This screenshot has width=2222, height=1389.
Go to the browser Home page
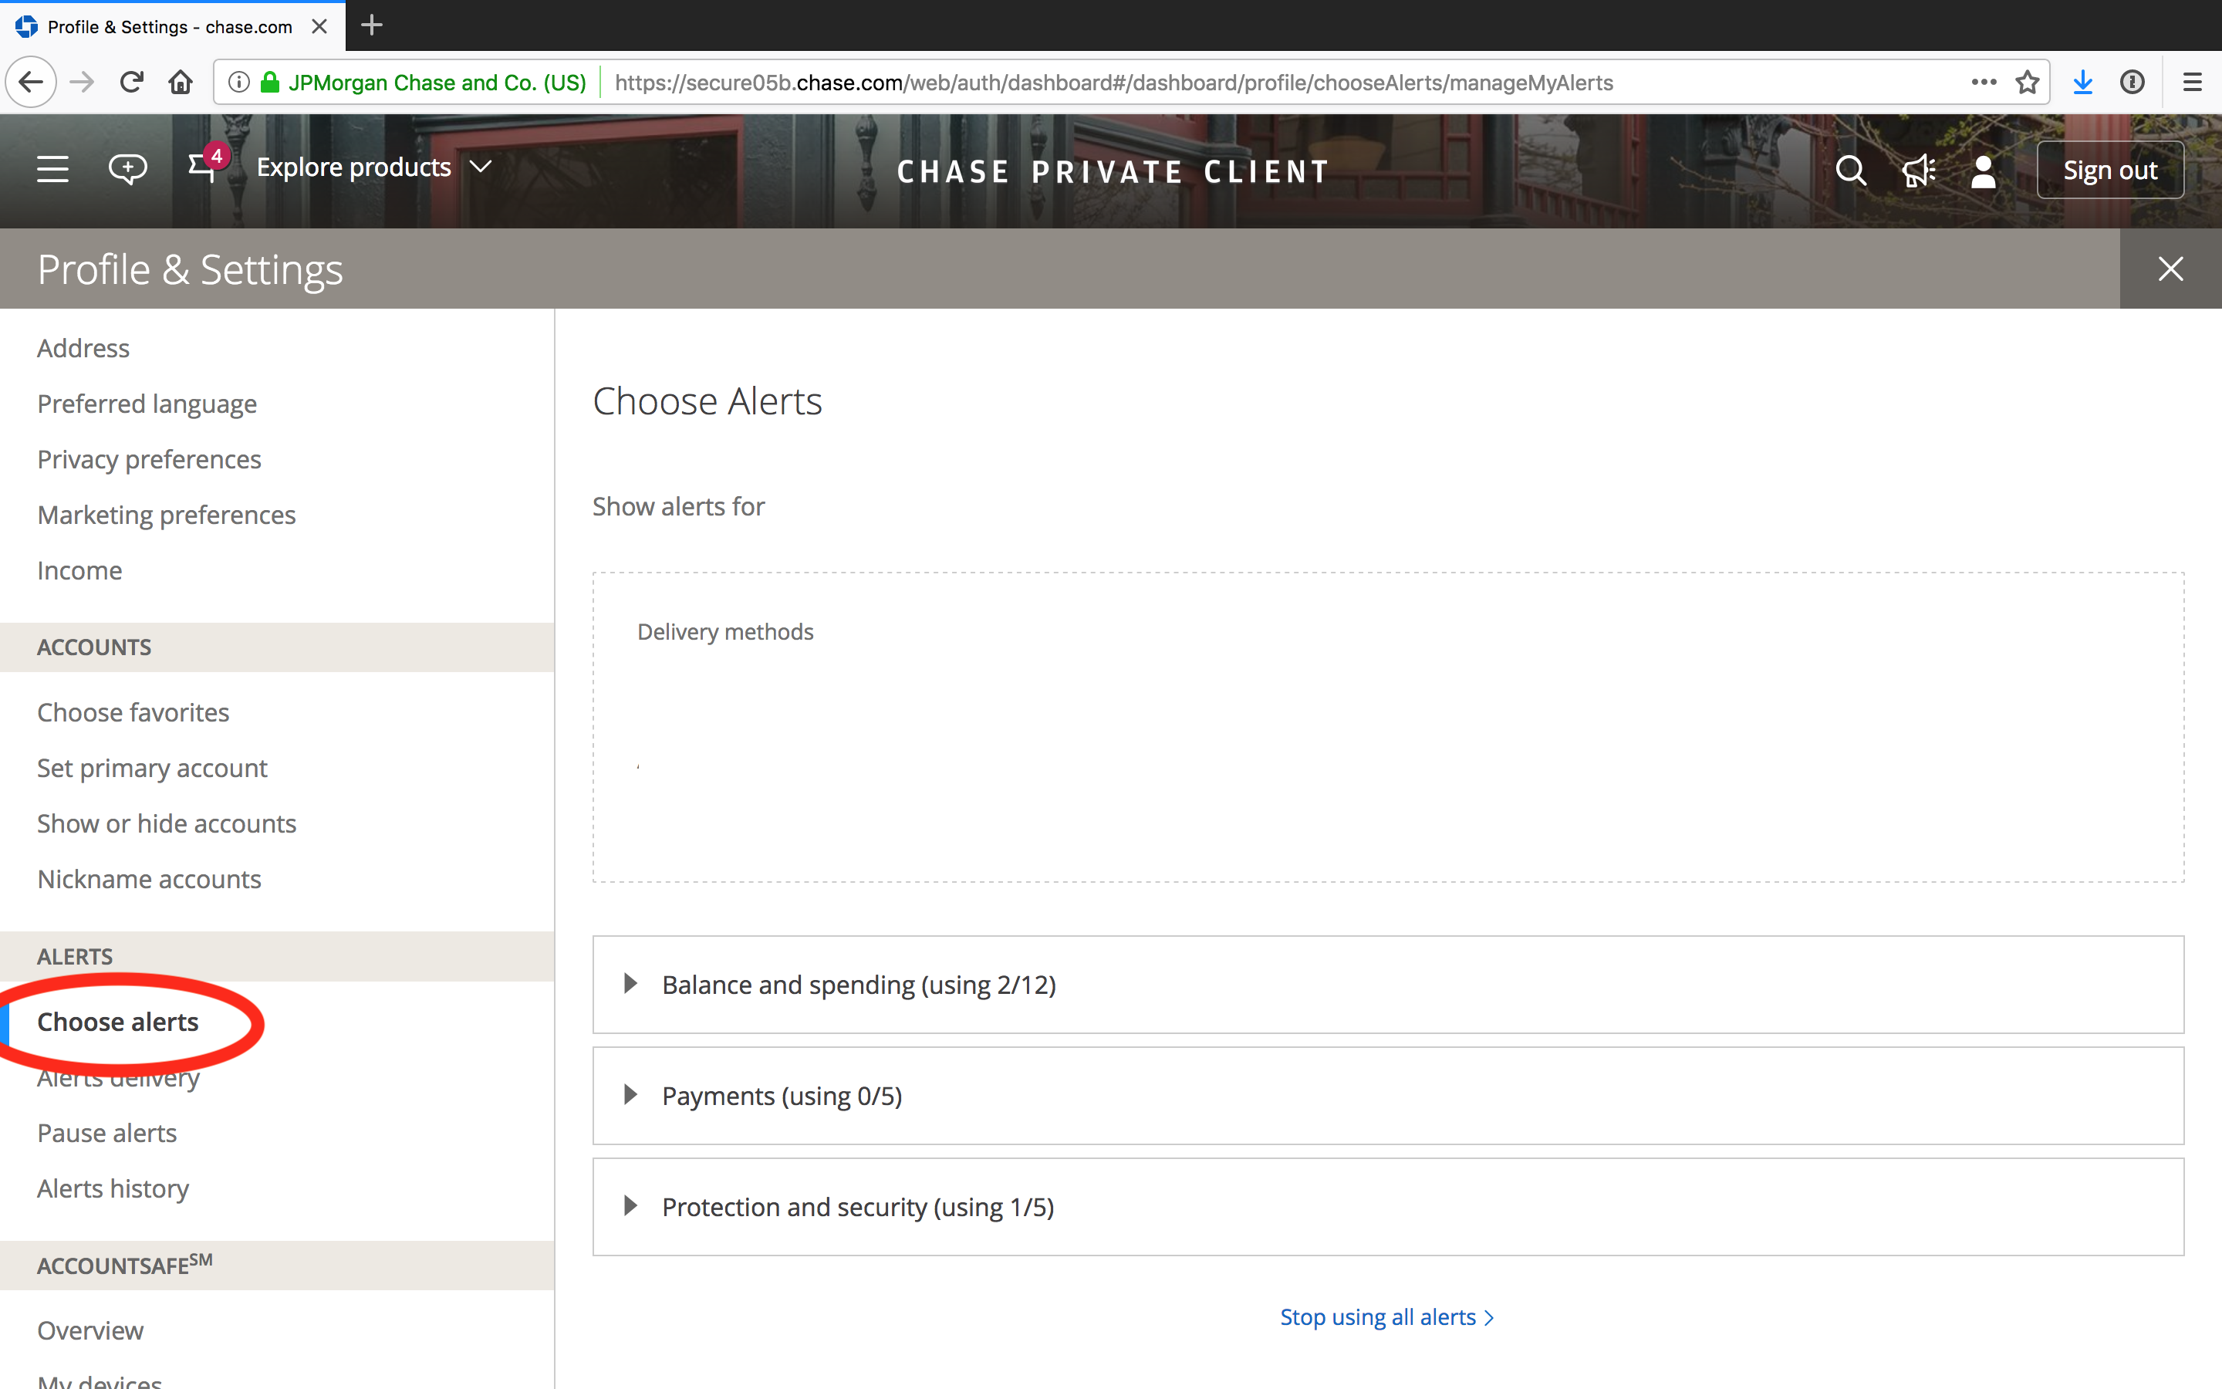(181, 83)
